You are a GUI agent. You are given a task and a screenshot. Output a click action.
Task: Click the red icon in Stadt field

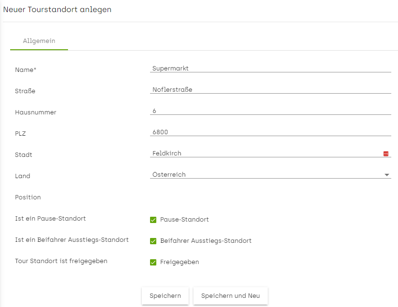[x=386, y=153]
